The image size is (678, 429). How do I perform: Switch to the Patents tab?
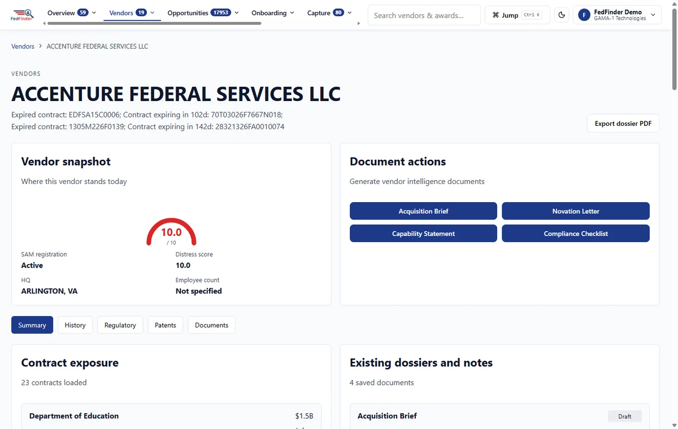(166, 325)
